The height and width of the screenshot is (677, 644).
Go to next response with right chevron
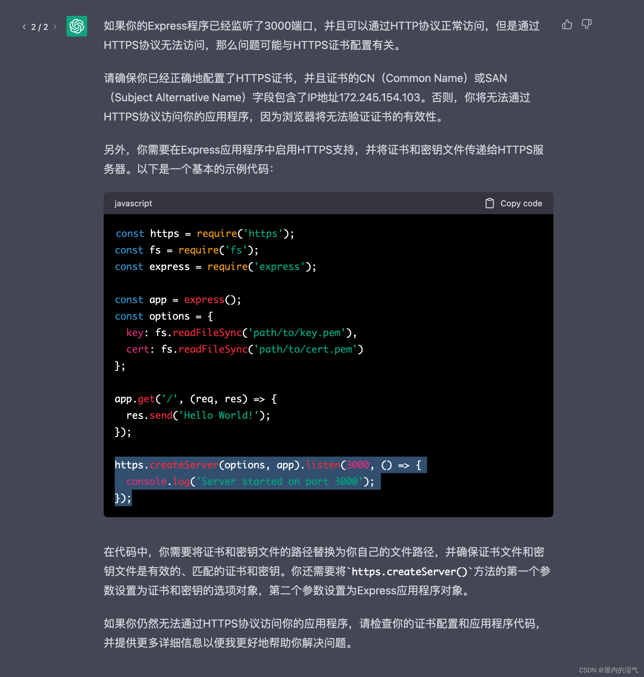point(55,27)
